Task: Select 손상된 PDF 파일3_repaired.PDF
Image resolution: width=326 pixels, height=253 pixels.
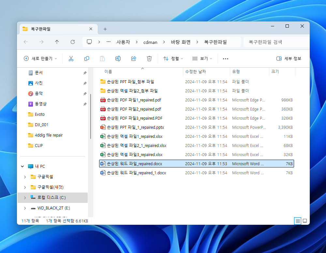Action: 197,118
